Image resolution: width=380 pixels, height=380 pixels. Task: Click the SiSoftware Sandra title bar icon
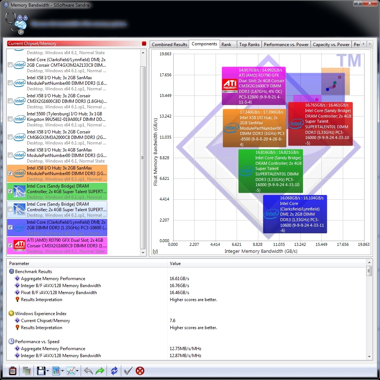pos(6,5)
